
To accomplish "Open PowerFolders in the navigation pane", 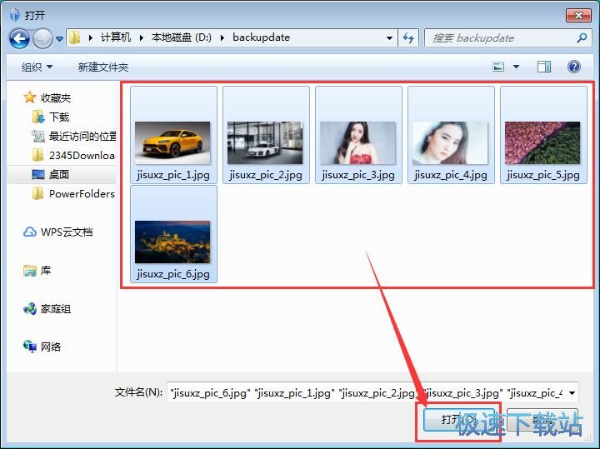I will [82, 194].
